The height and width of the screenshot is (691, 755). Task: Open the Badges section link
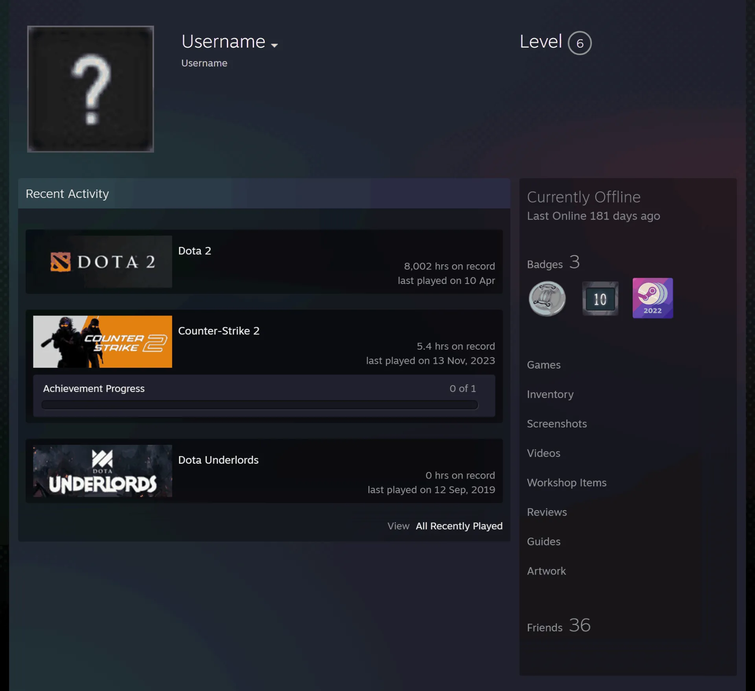(x=553, y=262)
